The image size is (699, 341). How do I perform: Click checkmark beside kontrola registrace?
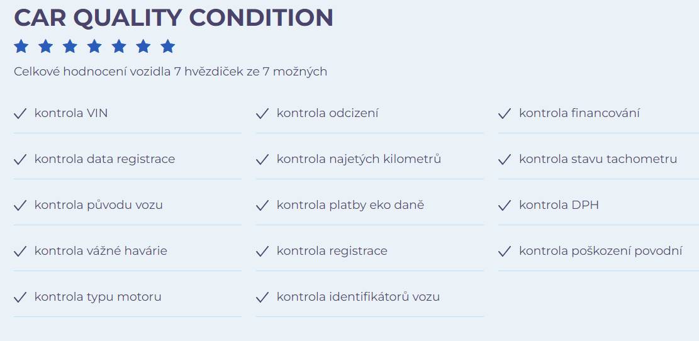(x=262, y=252)
